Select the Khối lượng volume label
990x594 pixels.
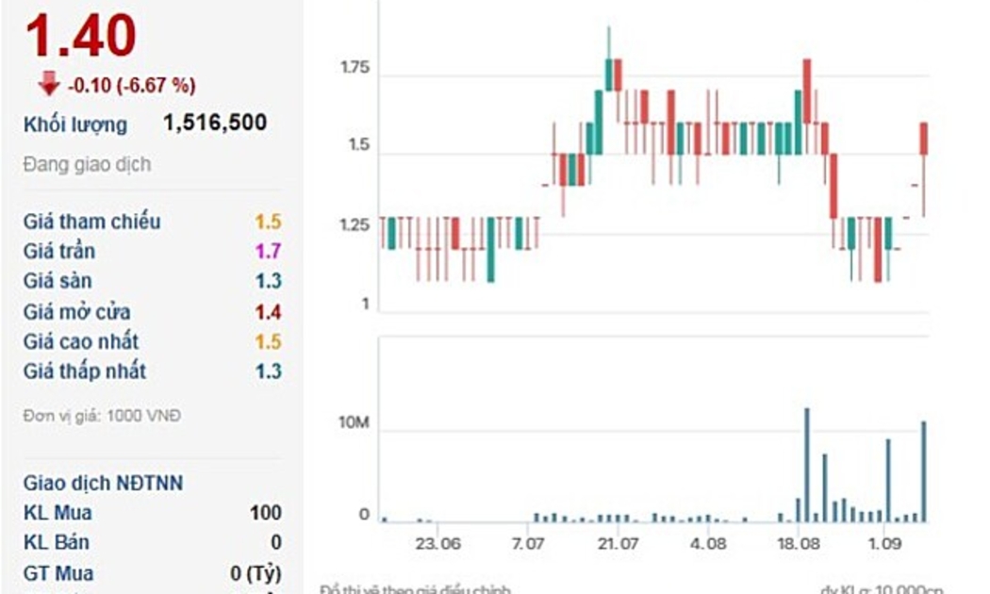(x=75, y=124)
